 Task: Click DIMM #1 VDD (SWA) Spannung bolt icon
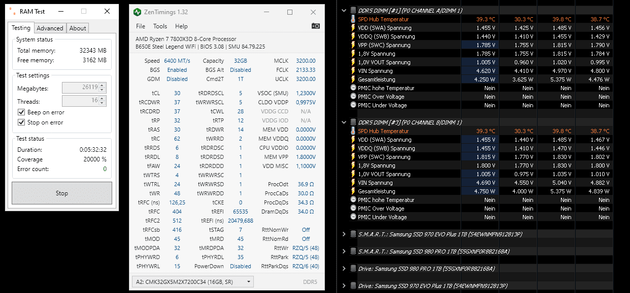pos(353,28)
